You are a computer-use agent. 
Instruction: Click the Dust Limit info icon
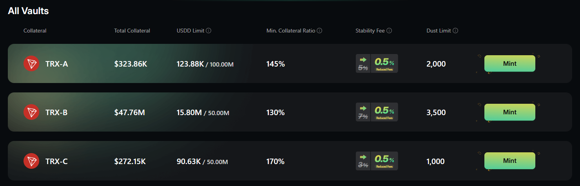point(455,31)
